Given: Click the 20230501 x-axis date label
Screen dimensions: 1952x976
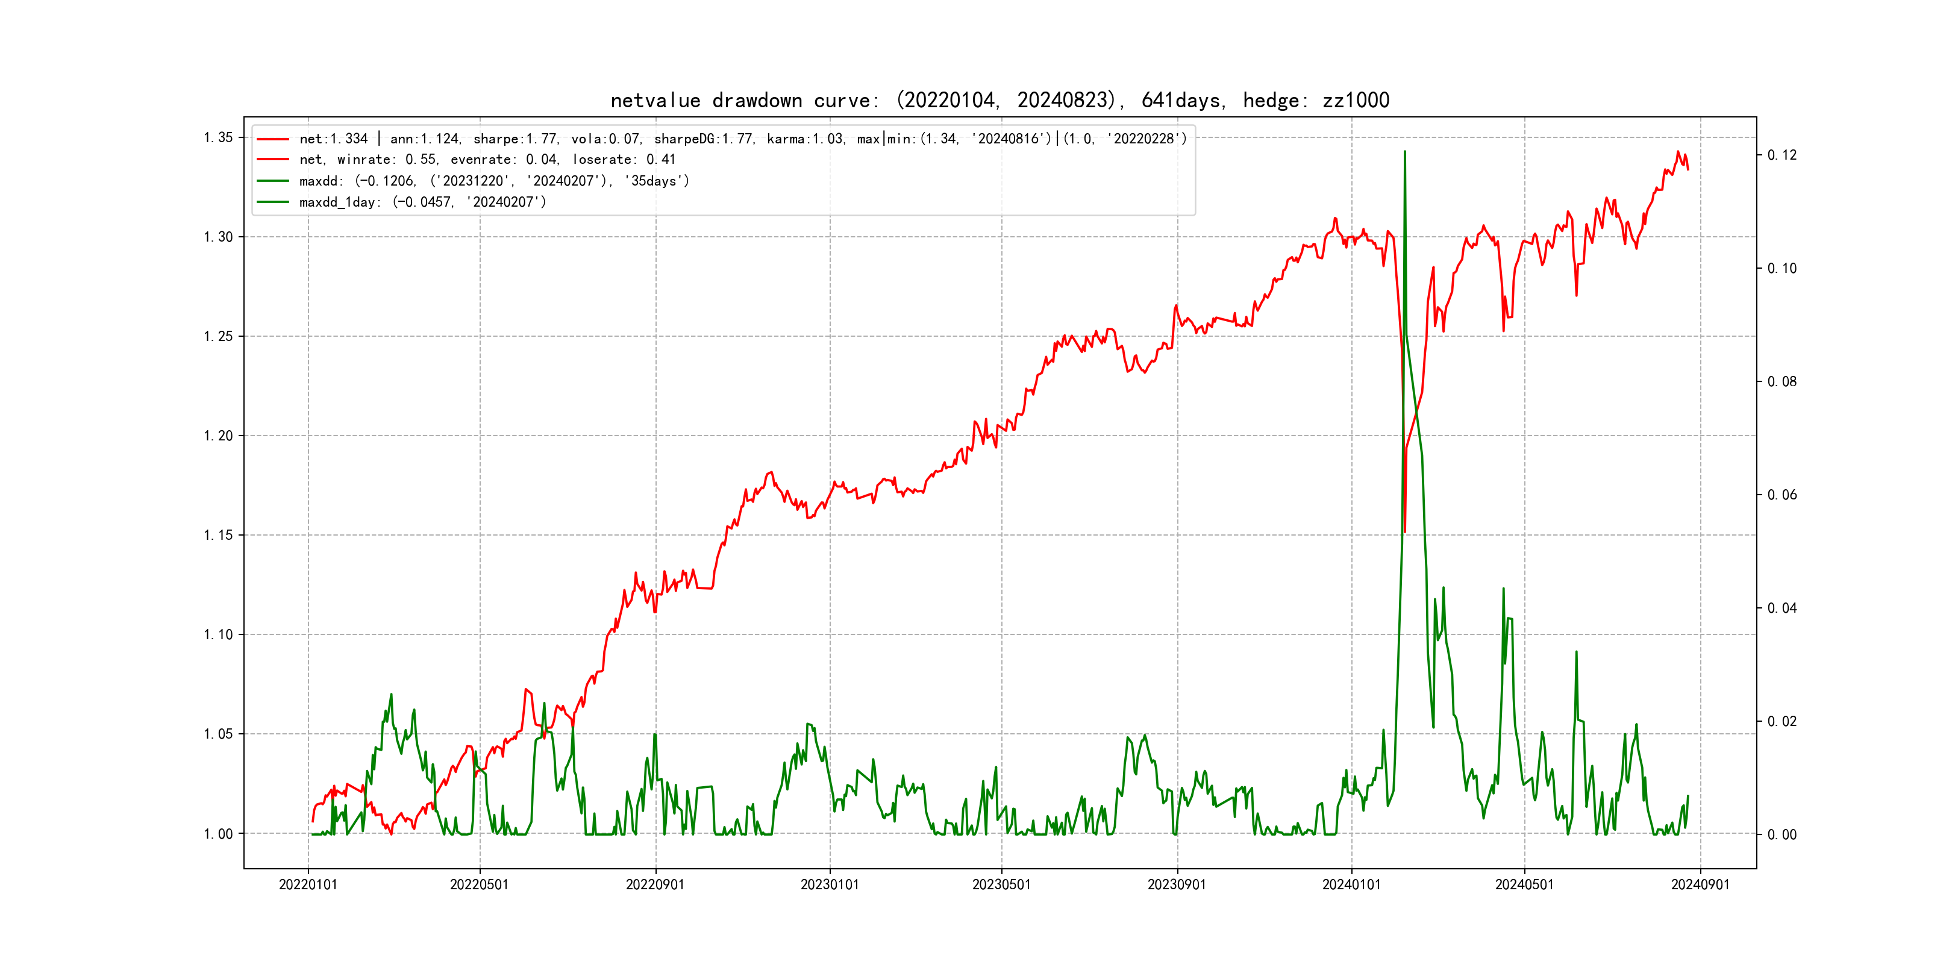Looking at the screenshot, I should click(x=1002, y=884).
